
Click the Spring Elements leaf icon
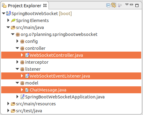point(13,21)
